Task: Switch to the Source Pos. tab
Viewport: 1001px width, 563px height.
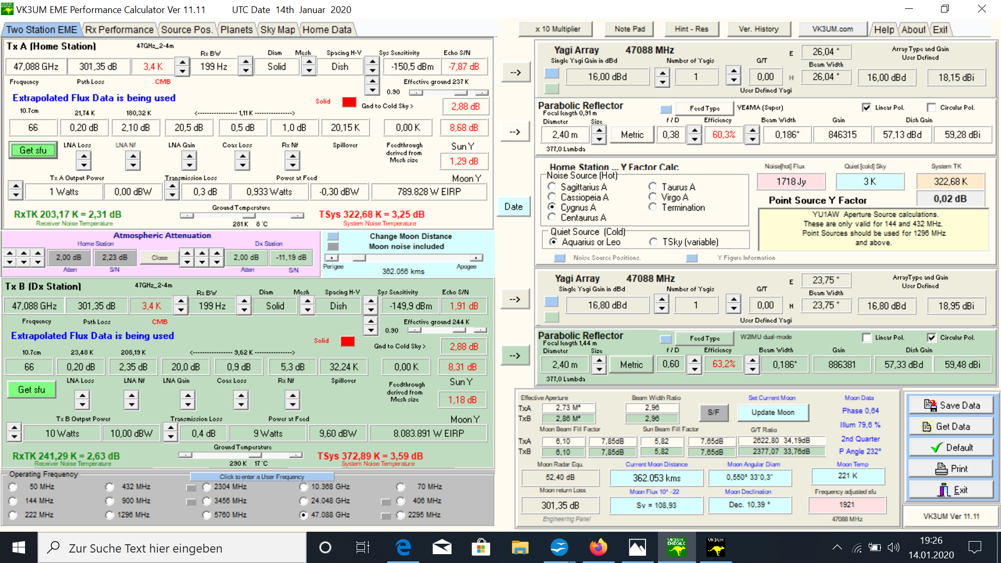Action: tap(186, 30)
